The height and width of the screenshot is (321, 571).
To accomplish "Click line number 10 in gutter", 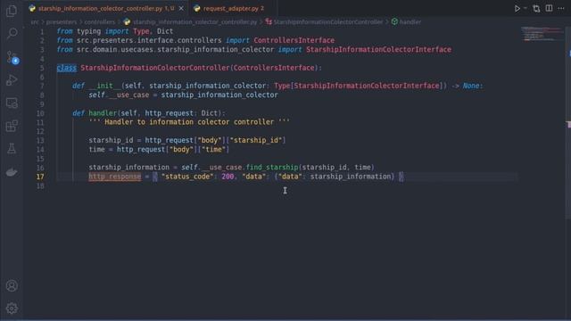I will point(40,113).
